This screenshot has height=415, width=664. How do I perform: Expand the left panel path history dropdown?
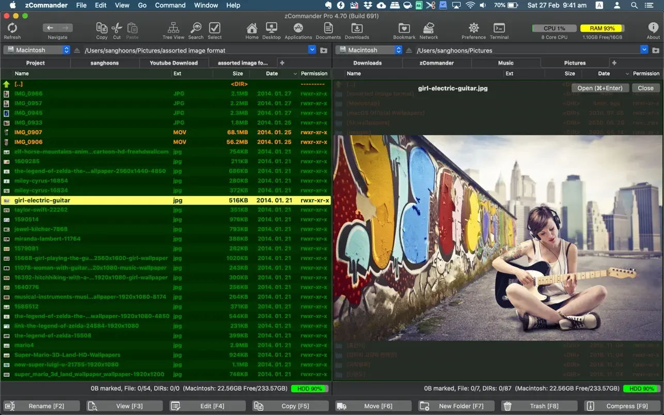312,50
